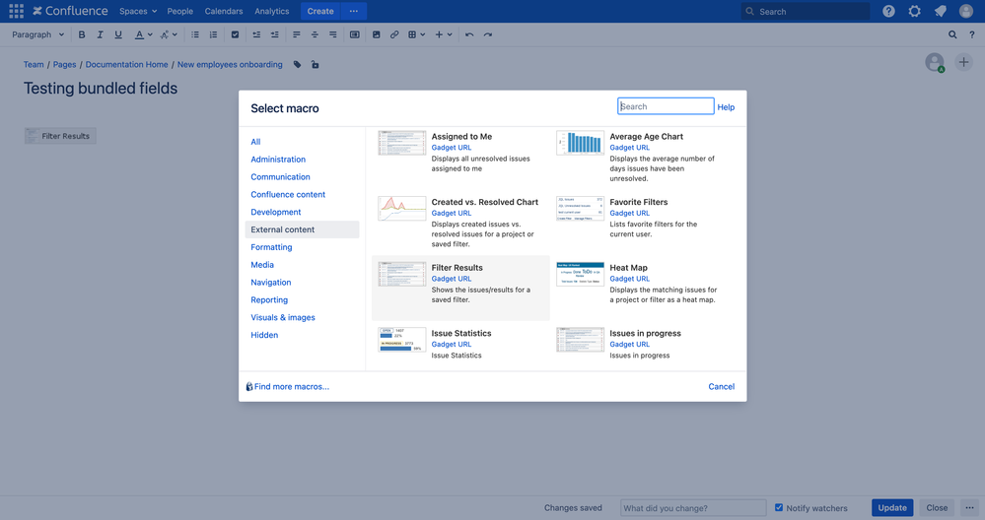Click the Close editor button
This screenshot has height=520, width=985.
[x=937, y=507]
